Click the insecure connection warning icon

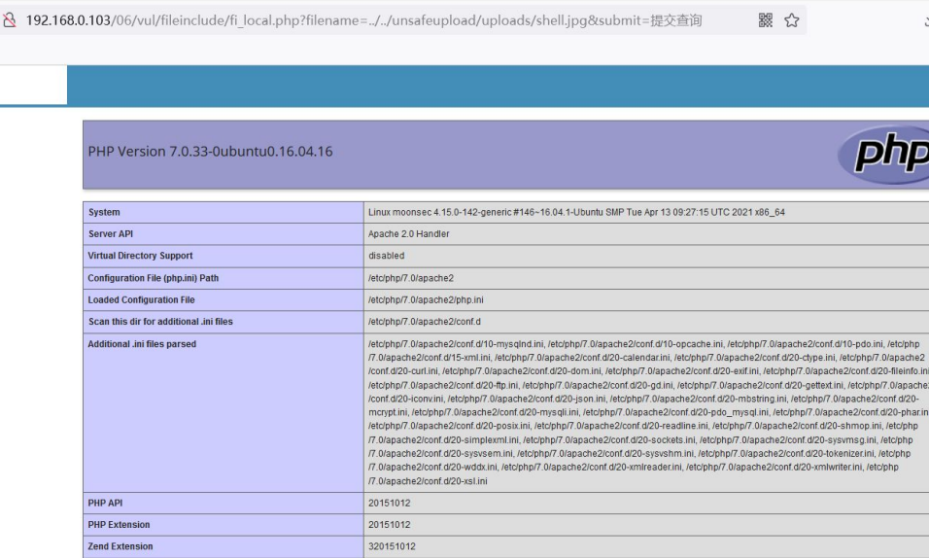(x=12, y=21)
